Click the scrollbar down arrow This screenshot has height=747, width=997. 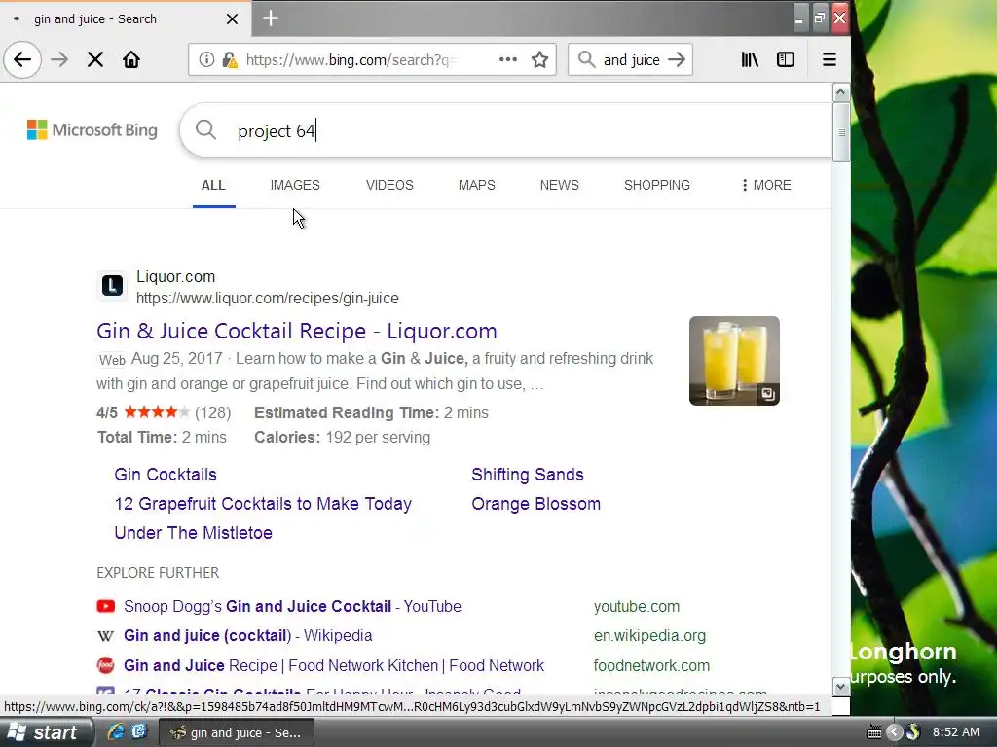tap(841, 687)
